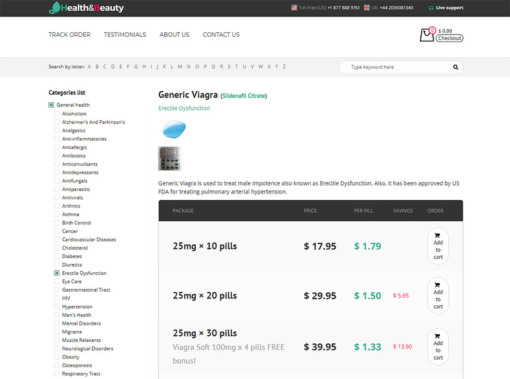This screenshot has width=510, height=379.
Task: Open the Cardiovascular Diseases category
Action: click(x=89, y=239)
